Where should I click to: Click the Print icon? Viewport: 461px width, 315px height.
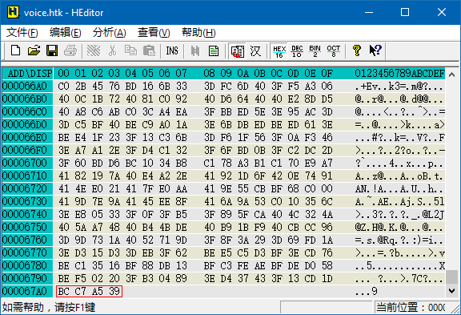click(x=70, y=50)
